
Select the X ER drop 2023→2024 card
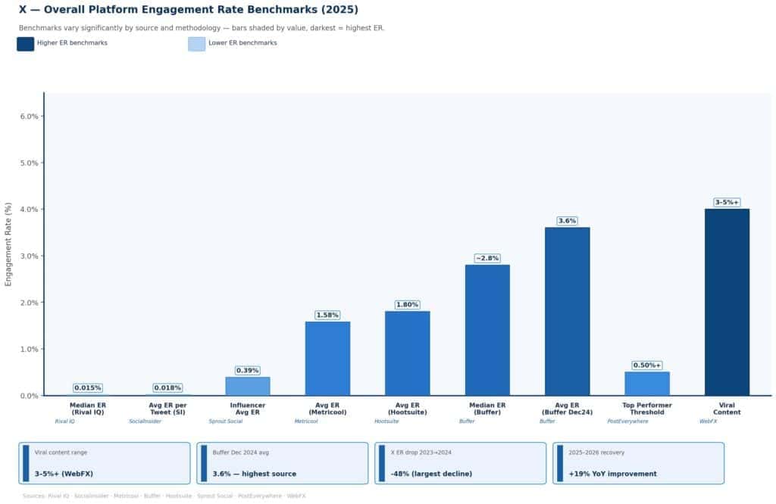point(460,463)
